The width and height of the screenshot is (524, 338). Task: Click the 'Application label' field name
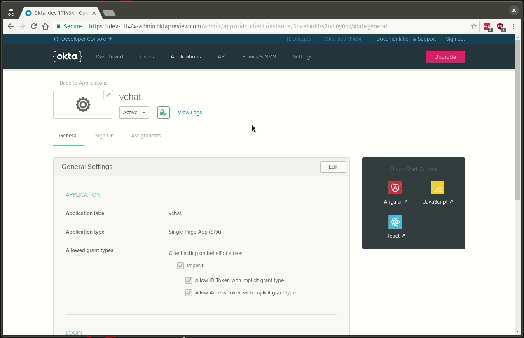(x=86, y=213)
